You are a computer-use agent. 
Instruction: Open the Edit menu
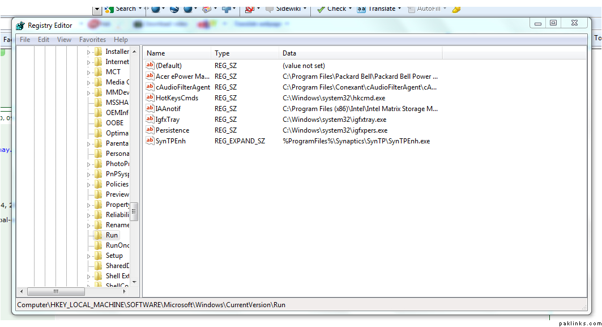(44, 40)
